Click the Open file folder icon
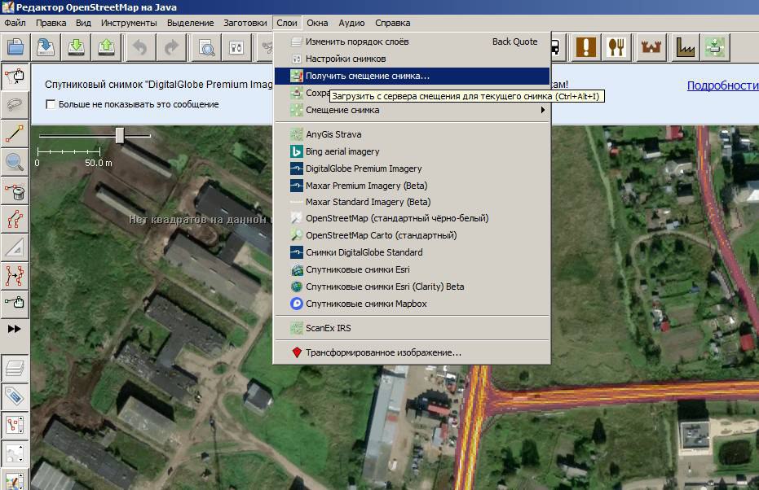Screen dimensions: 759x490 (x=15, y=47)
